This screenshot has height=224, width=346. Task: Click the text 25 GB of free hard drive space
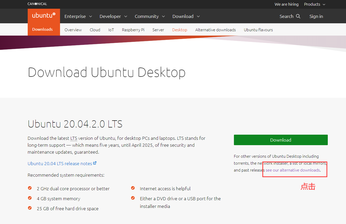tap(68, 209)
